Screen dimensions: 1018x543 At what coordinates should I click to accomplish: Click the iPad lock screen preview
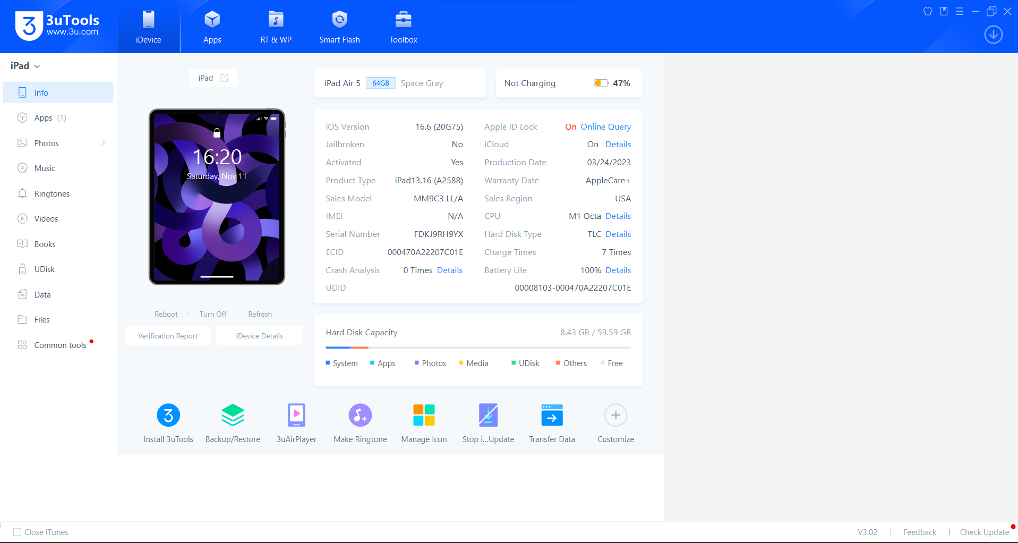coord(217,197)
